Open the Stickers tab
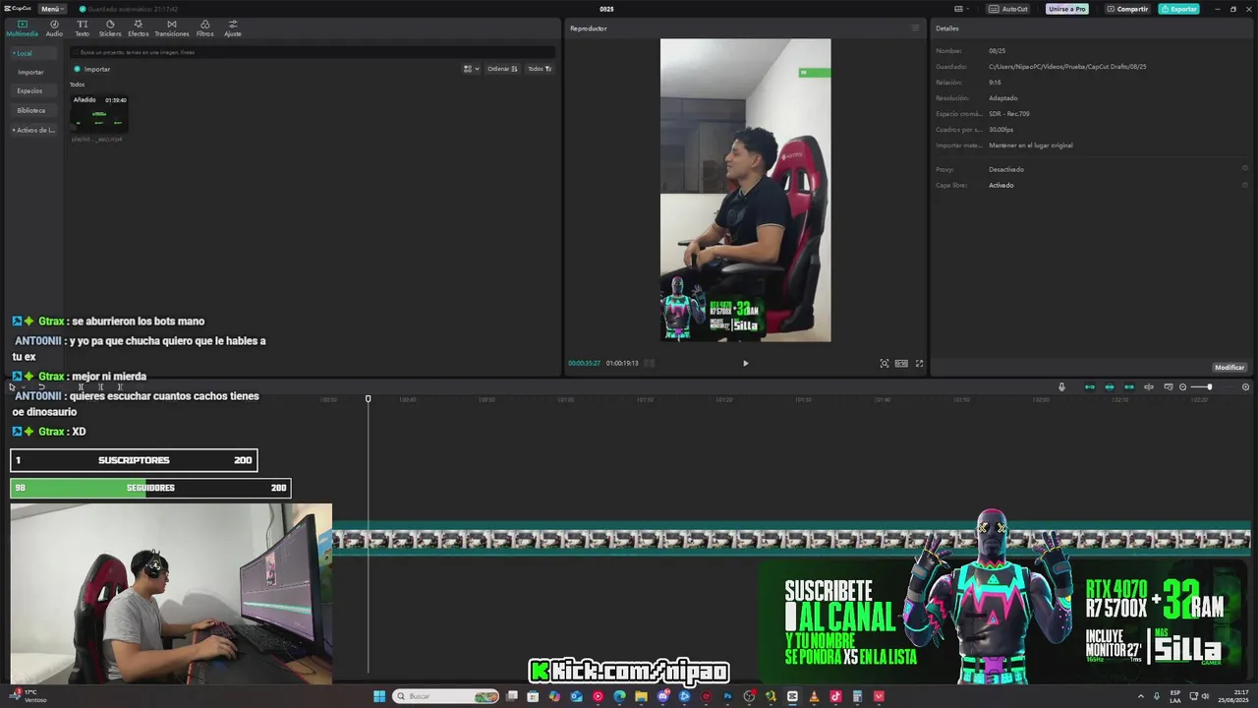 [110, 29]
